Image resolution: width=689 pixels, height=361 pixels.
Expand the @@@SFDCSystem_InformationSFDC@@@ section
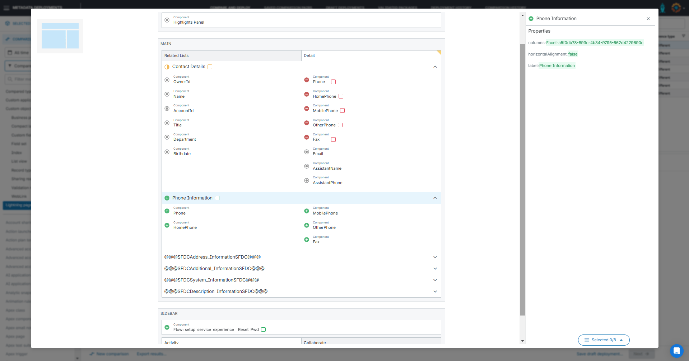[435, 280]
